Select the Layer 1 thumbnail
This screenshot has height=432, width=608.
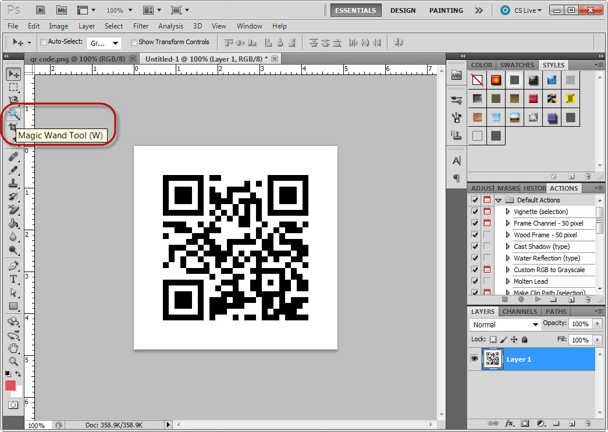click(x=493, y=359)
